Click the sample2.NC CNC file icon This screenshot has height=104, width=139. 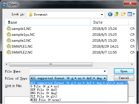(9, 40)
